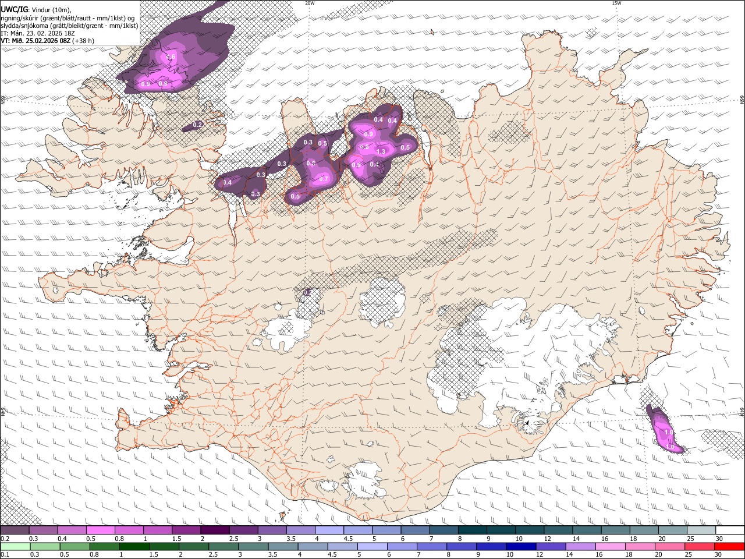The height and width of the screenshot is (559, 745).
Task: Pick the white snow swatch right of 30
Action: (x=729, y=530)
